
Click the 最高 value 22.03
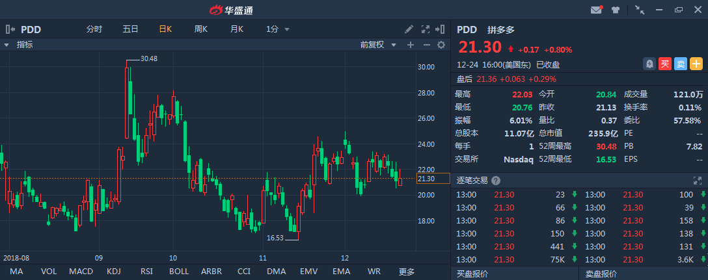point(523,94)
